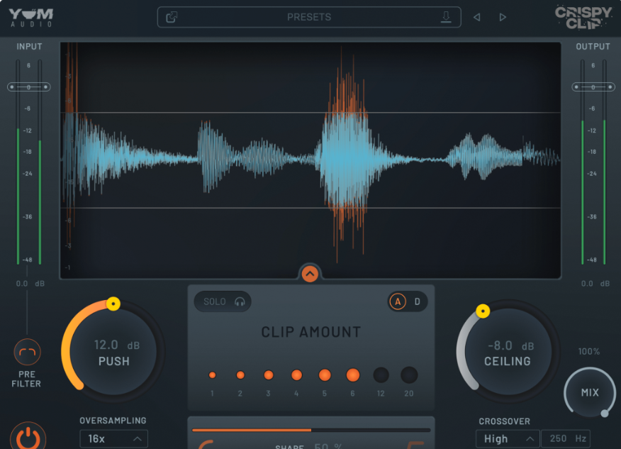
Task: Open the Oversampling 16x dropdown
Action: (113, 438)
